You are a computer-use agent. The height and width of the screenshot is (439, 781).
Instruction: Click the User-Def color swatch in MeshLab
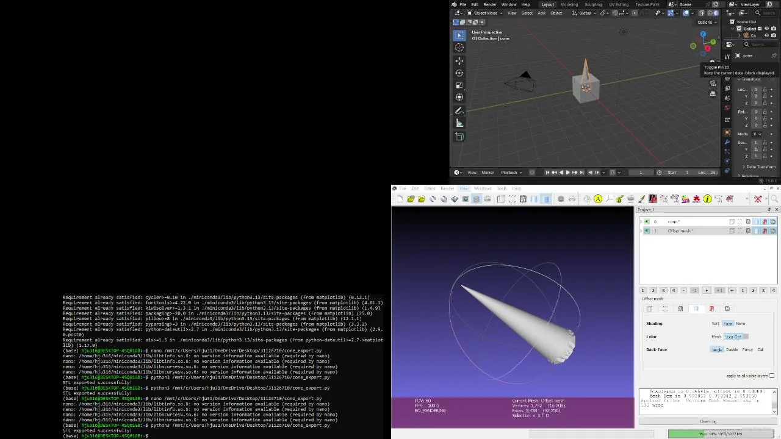[x=746, y=337]
